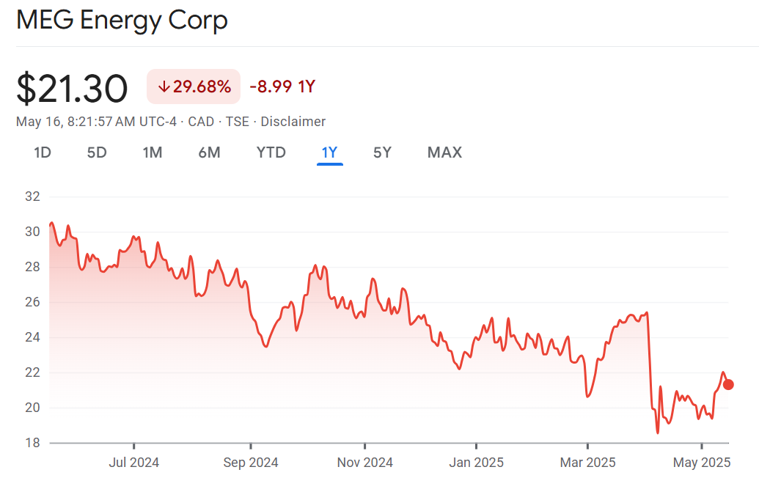Switch chart to 6M range

(x=209, y=152)
